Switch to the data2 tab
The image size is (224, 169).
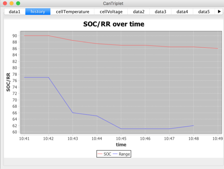tap(139, 12)
